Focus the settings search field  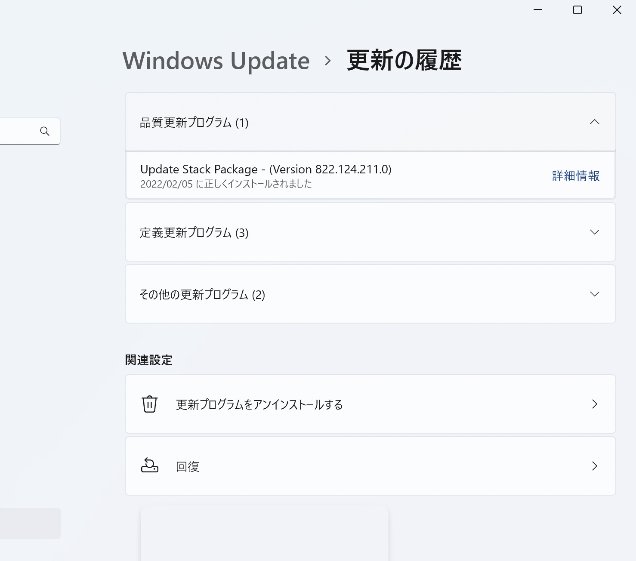pos(29,131)
